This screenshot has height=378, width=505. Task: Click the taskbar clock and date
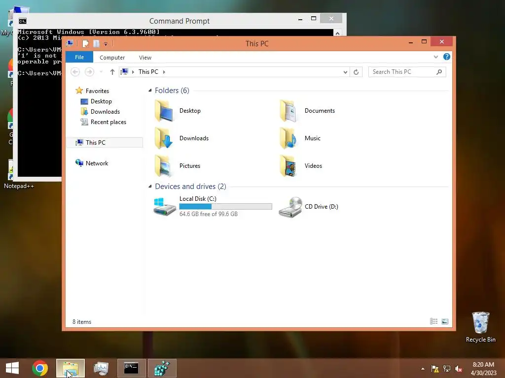tap(483, 369)
